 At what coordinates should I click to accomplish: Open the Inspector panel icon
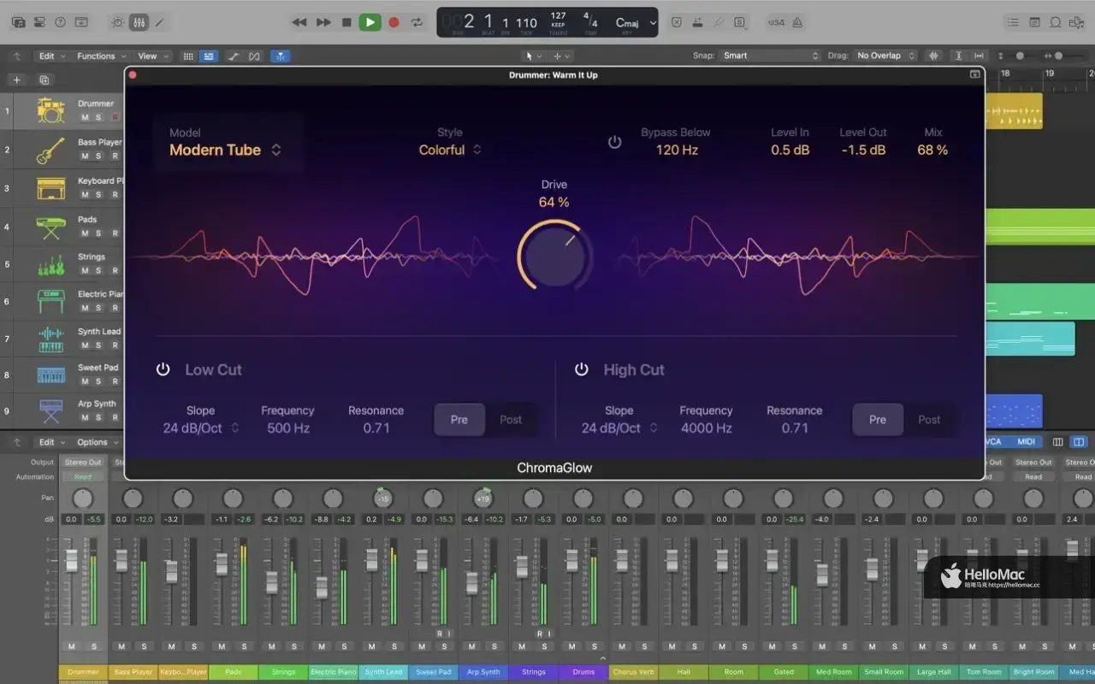point(39,22)
